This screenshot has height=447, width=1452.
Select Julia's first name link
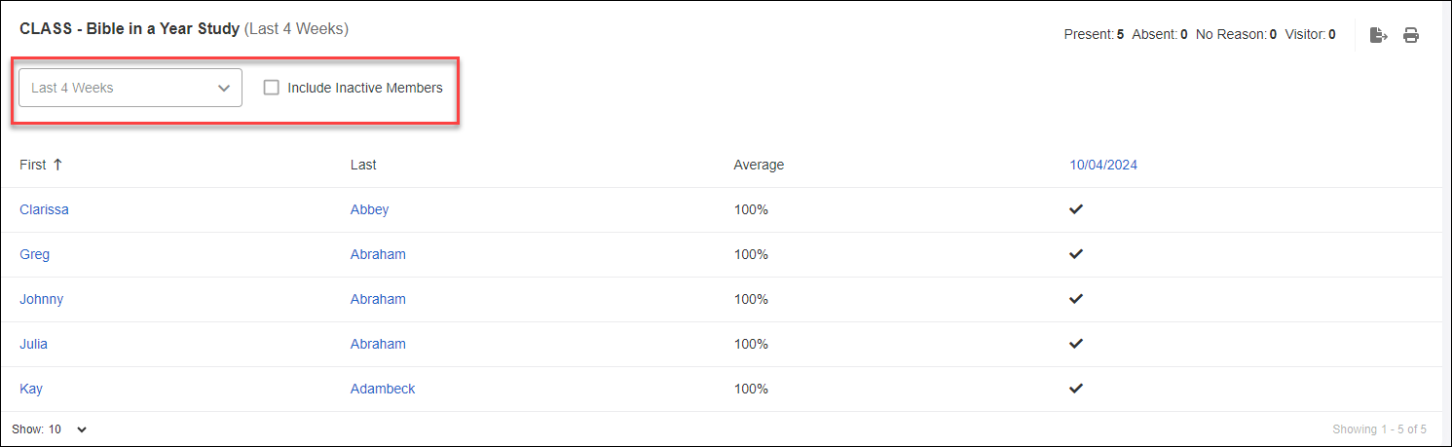tap(33, 344)
